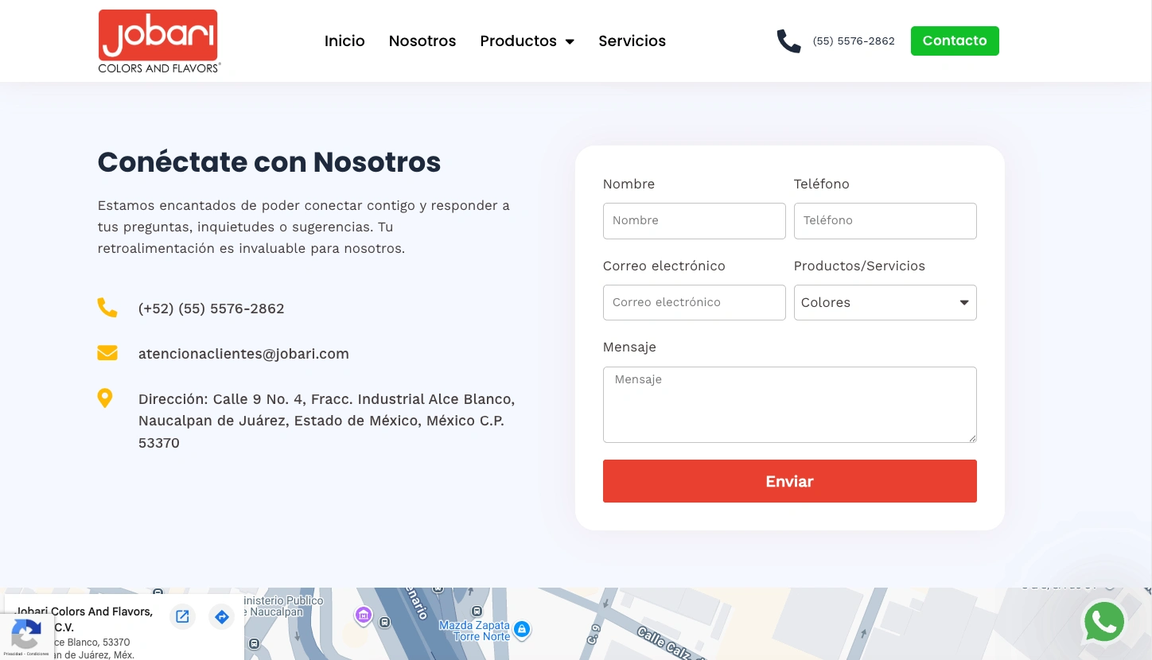Focus the Teléfono input field
This screenshot has width=1152, height=660.
[x=885, y=220]
